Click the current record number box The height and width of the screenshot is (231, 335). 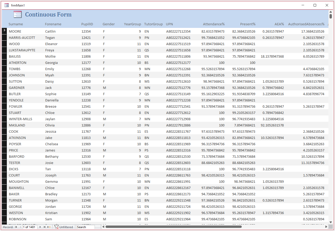coord(30,227)
